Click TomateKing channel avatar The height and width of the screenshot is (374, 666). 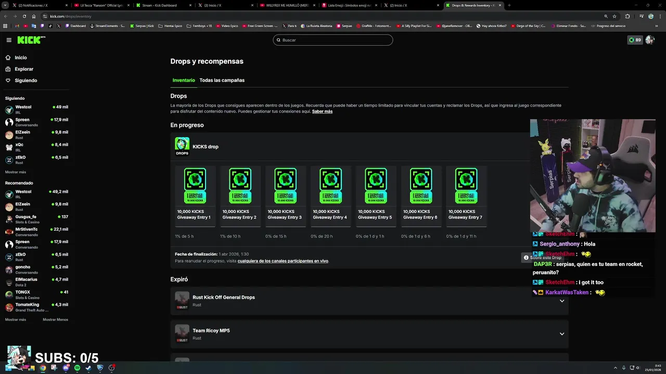[x=9, y=307]
